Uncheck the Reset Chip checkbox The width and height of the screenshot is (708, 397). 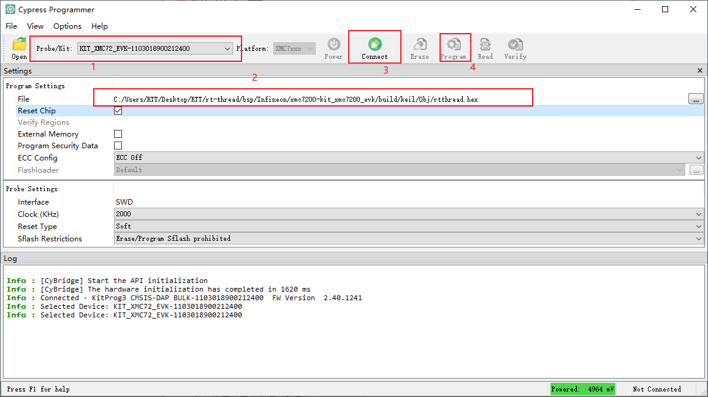click(118, 111)
